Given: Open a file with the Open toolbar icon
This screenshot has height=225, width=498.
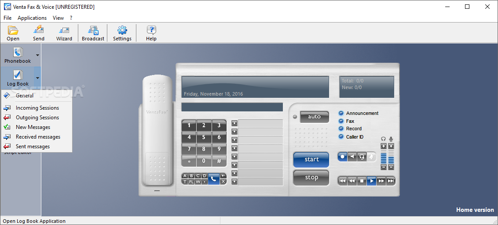Looking at the screenshot, I should click(x=13, y=33).
